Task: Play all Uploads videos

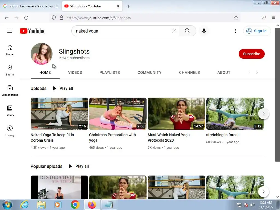Action: pos(63,88)
